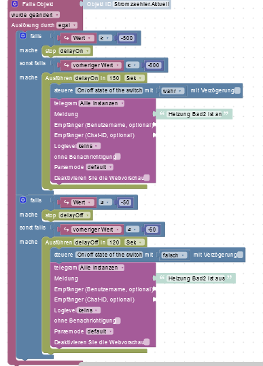
Task: Change operator beside vorheriger Wert -500
Action: pos(133,65)
